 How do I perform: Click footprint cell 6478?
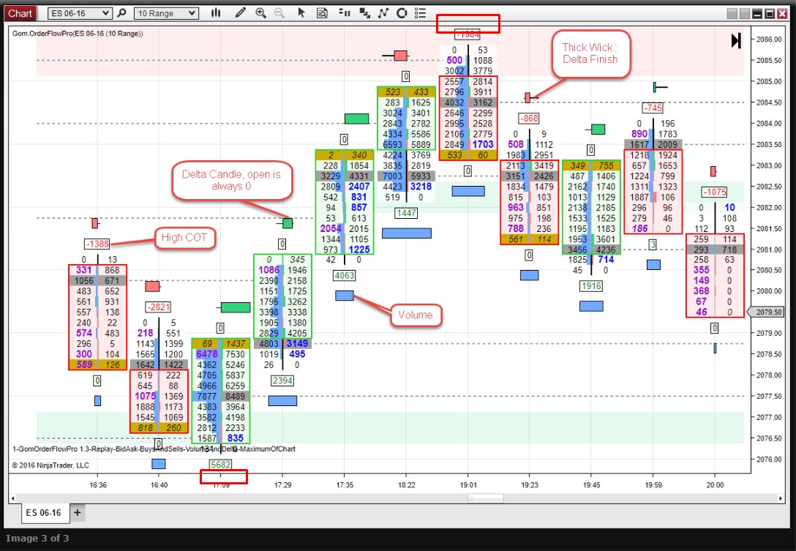[x=206, y=354]
